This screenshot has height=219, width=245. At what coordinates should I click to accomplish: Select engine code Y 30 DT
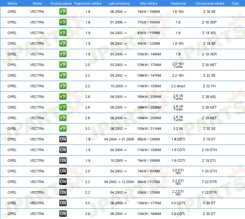pos(209,203)
